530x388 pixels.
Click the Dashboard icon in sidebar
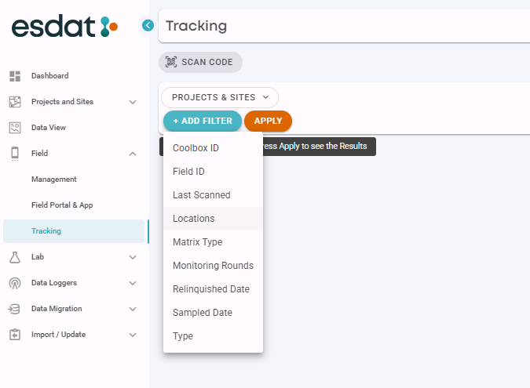click(14, 76)
